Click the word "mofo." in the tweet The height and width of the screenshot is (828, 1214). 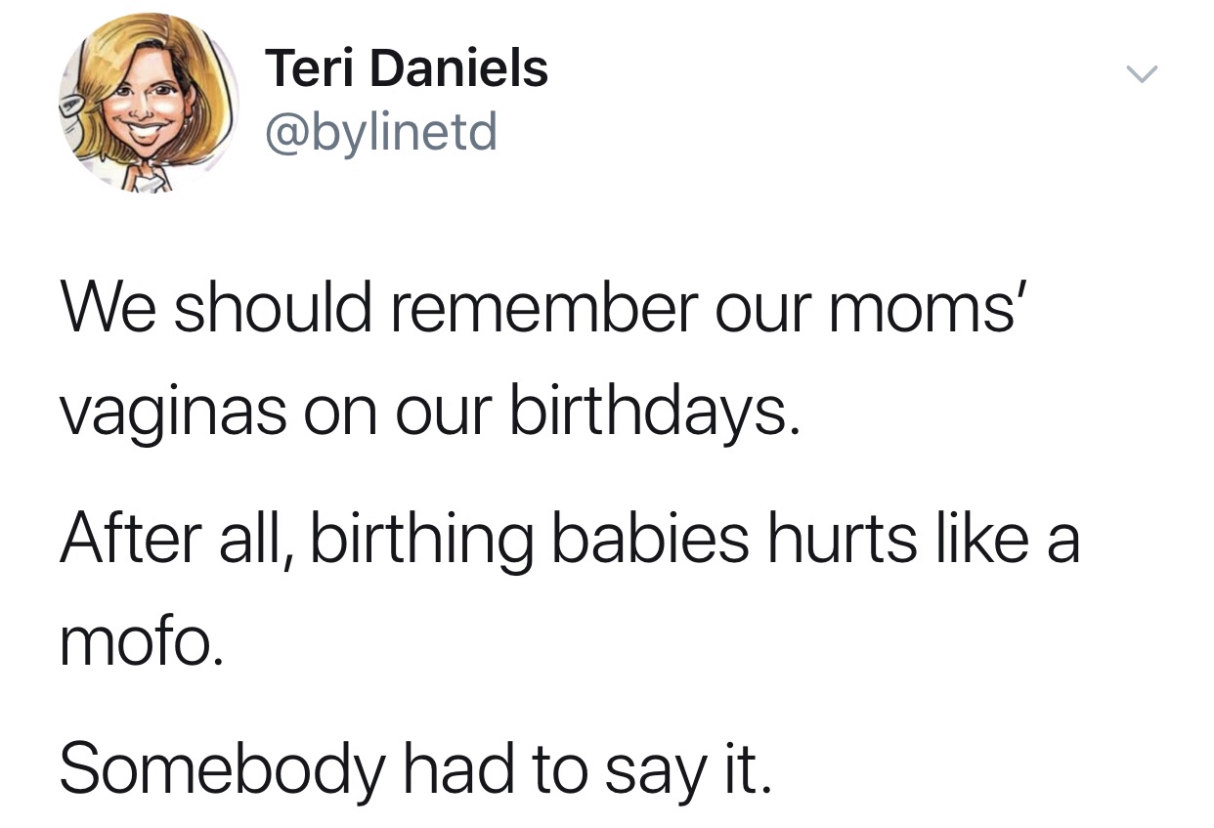[142, 643]
